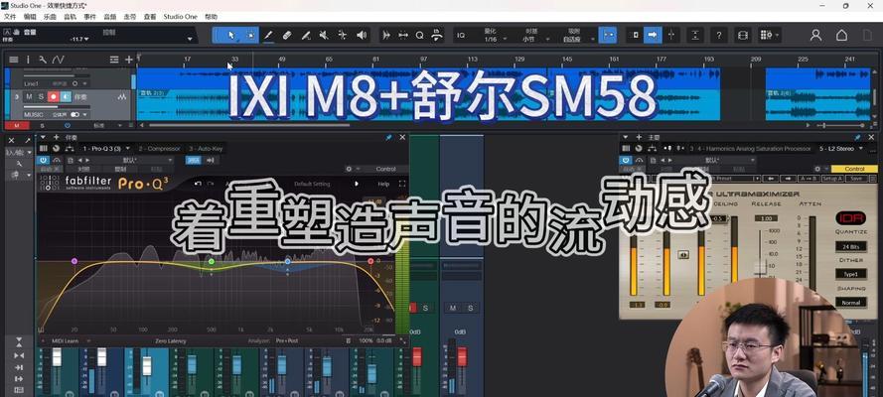Open the Studio One menu
The height and width of the screenshot is (397, 883).
[180, 17]
